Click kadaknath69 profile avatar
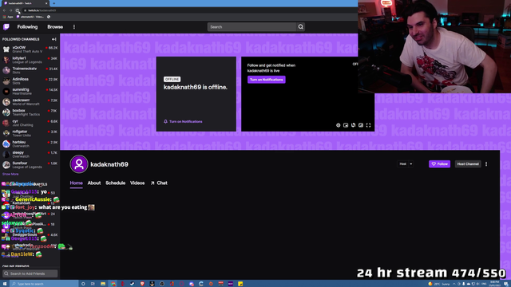511x287 pixels. point(79,164)
